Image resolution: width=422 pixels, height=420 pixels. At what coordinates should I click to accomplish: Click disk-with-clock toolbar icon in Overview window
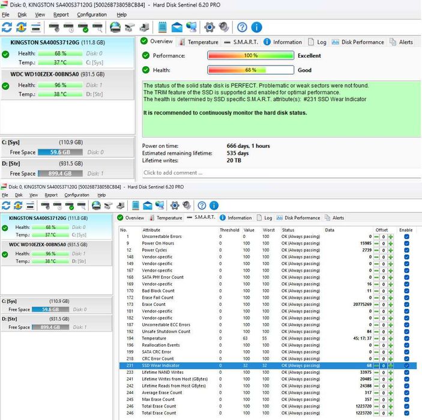(68, 27)
